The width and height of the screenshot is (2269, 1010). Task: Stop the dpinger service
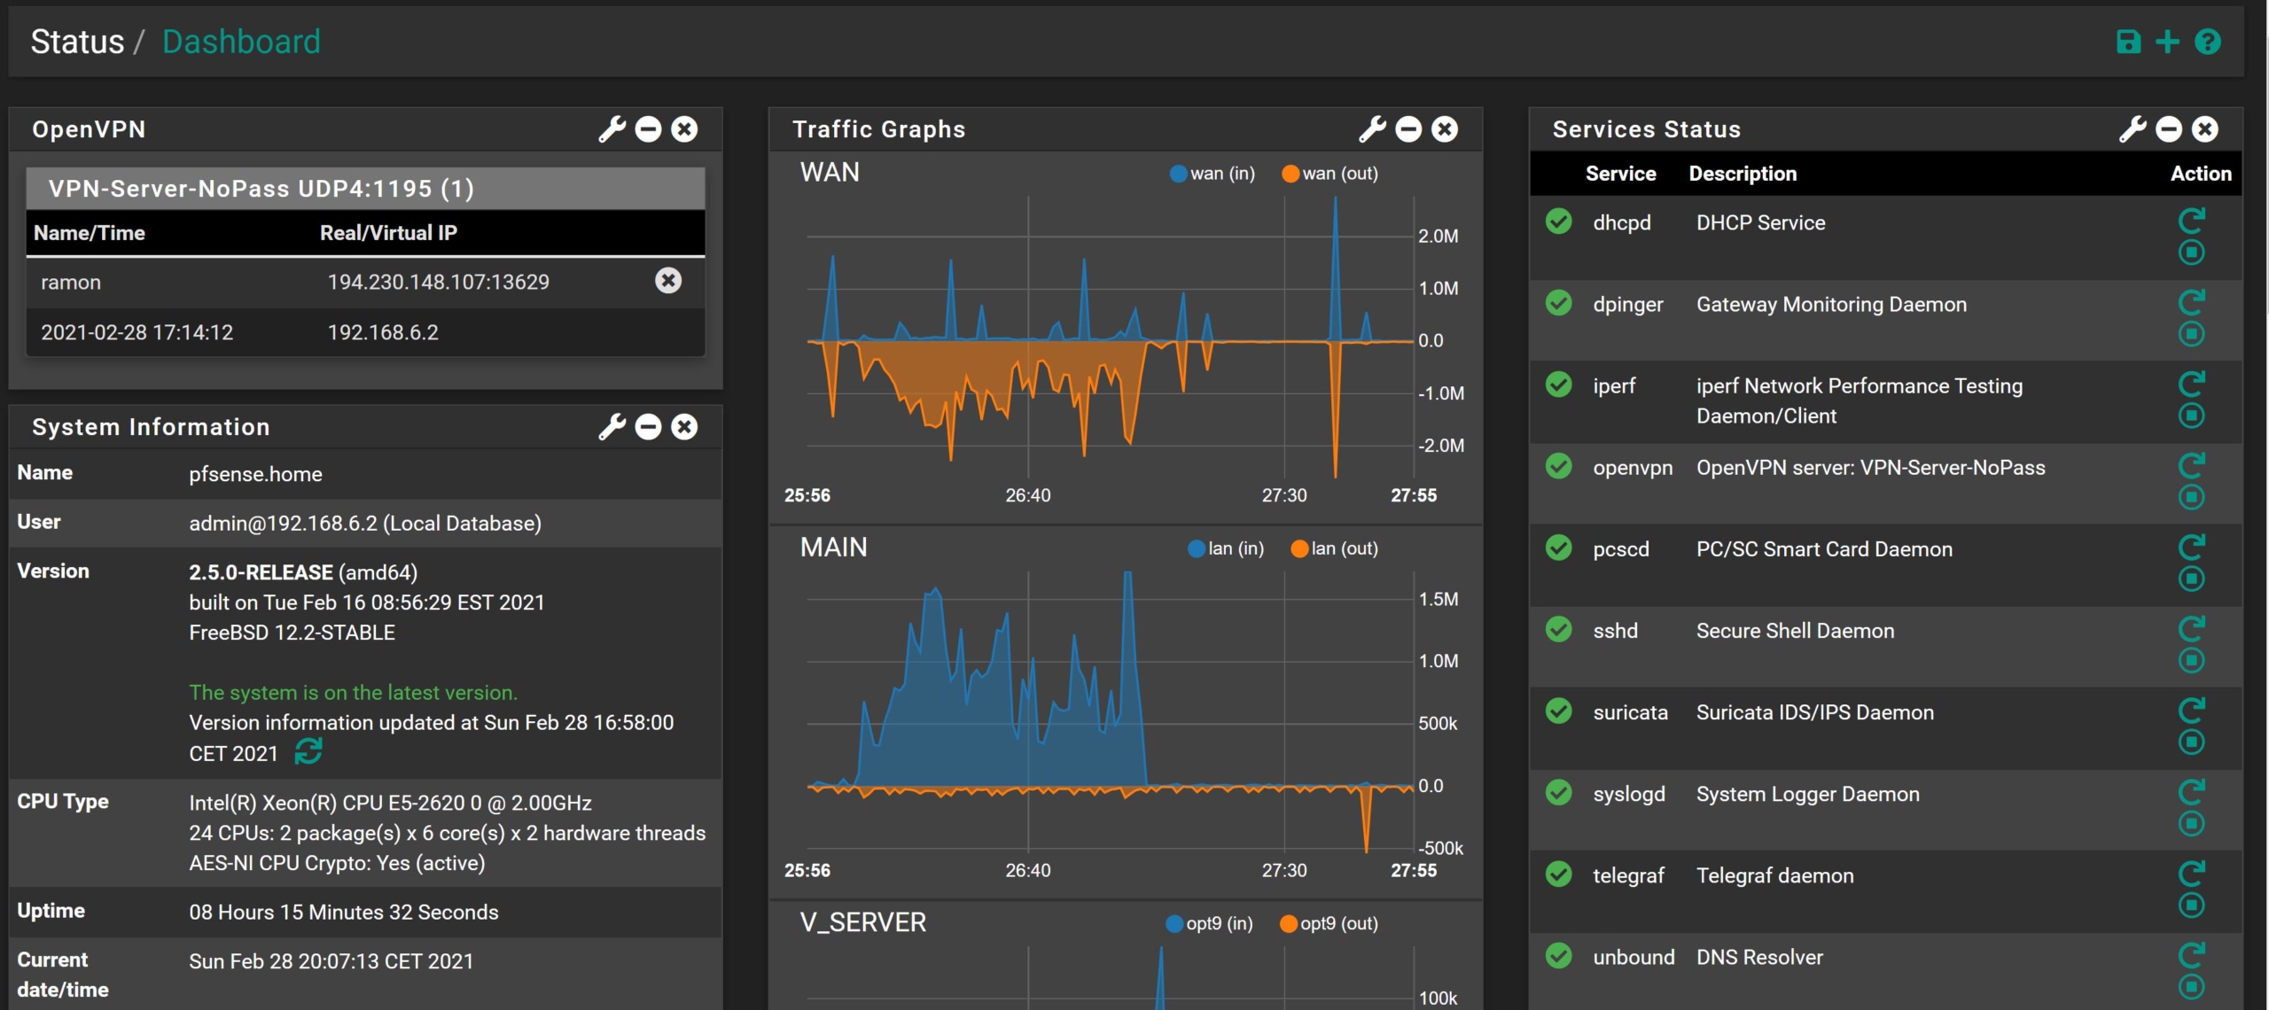click(x=2191, y=334)
